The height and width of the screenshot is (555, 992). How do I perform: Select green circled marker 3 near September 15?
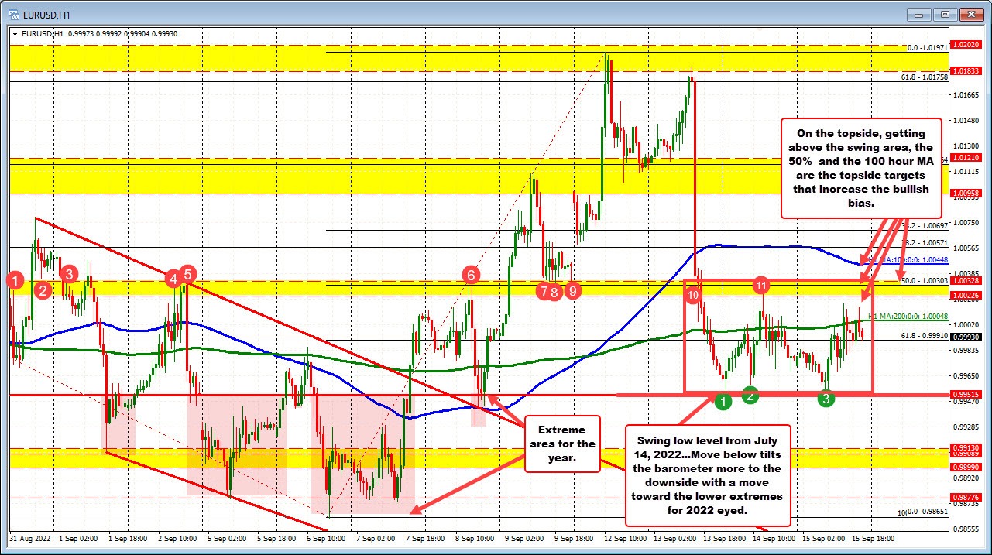(826, 399)
